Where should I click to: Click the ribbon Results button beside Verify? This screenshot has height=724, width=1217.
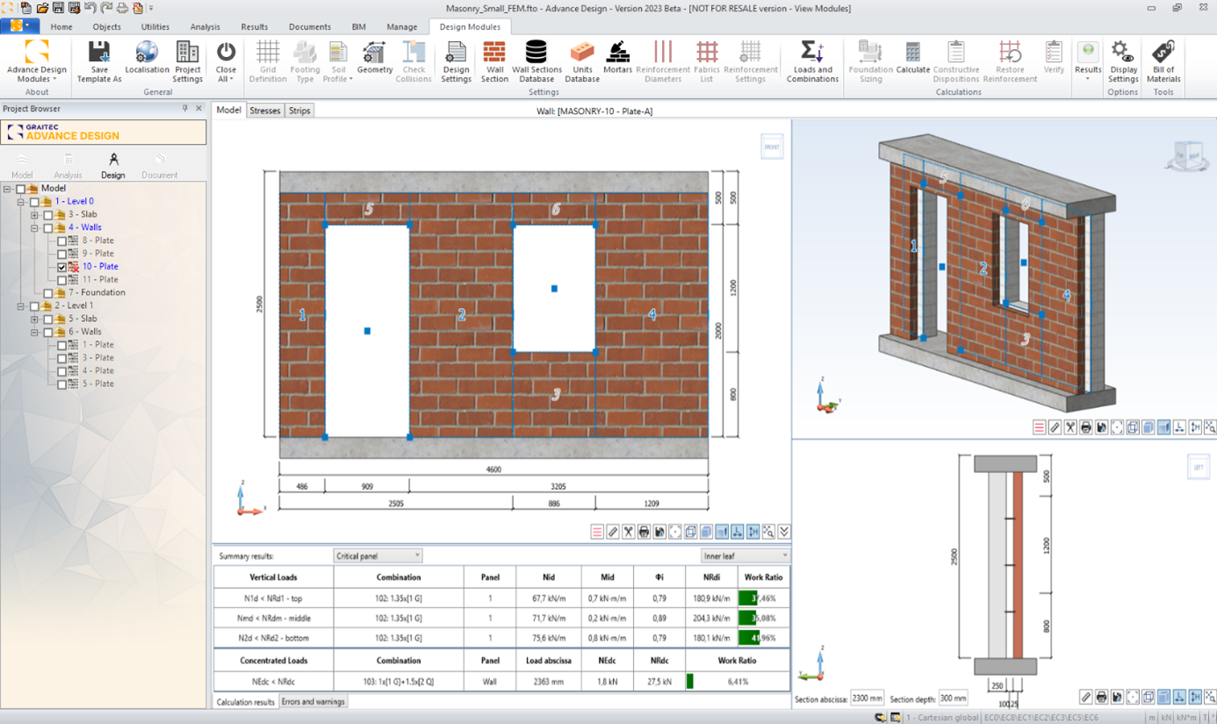click(x=1088, y=61)
